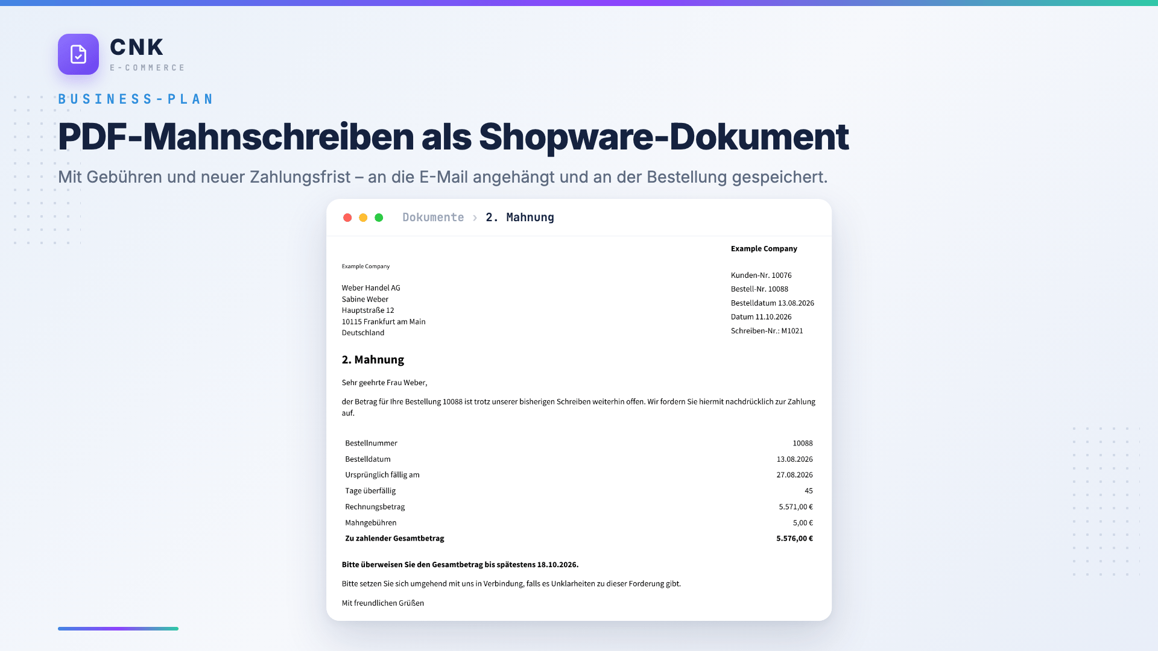Click 'Bestelldatum 13.08.2026' in the header block
This screenshot has height=651, width=1158.
[x=773, y=303]
